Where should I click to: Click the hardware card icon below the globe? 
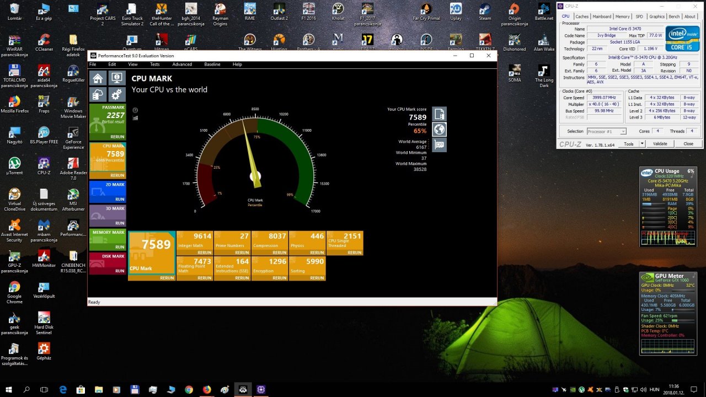pyautogui.click(x=439, y=145)
